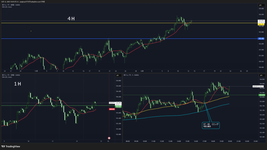
Task: Open JPY currency selector on the 4H chart
Action: click(260, 5)
